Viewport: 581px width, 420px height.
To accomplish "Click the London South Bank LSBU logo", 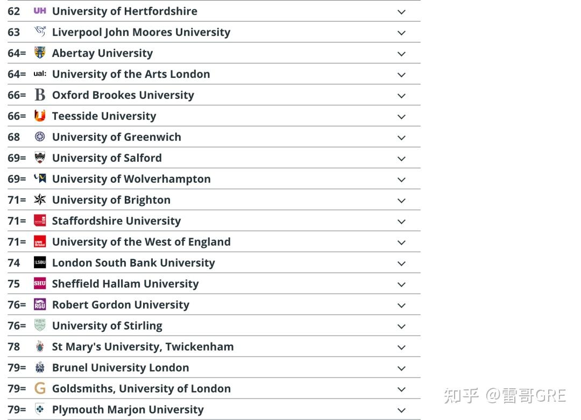I will (39, 262).
